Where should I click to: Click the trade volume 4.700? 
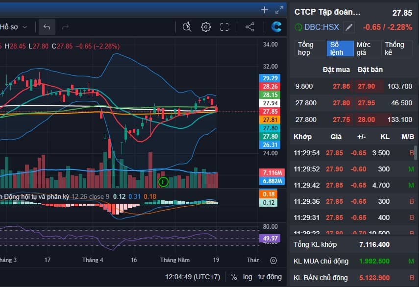[x=381, y=185]
